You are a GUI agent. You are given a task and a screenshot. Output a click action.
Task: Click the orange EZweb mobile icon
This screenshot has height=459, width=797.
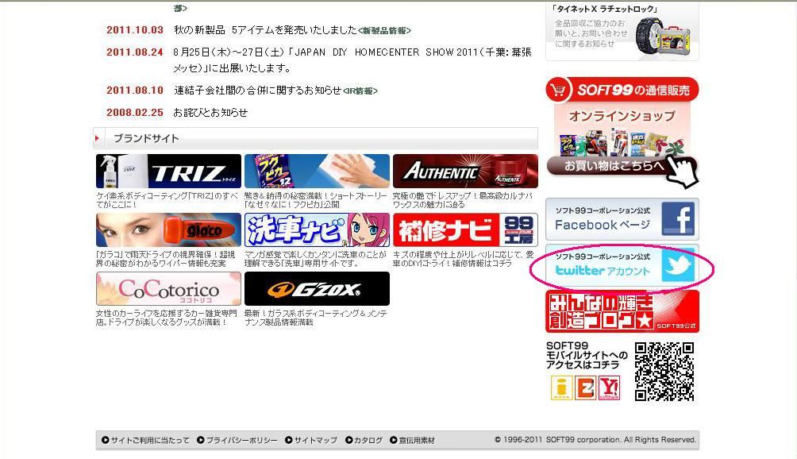tap(585, 388)
